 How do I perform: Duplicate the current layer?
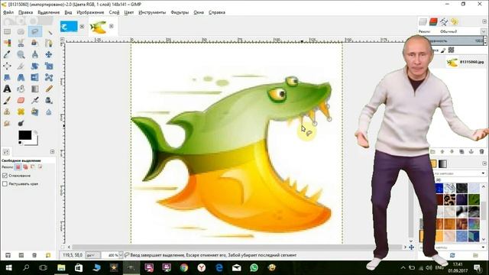[461, 151]
